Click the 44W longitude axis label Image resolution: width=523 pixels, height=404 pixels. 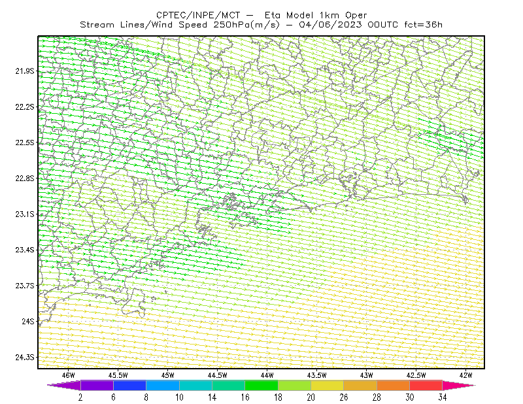pos(267,375)
